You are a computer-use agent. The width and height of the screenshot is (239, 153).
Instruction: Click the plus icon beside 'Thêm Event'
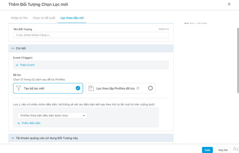click(17, 65)
